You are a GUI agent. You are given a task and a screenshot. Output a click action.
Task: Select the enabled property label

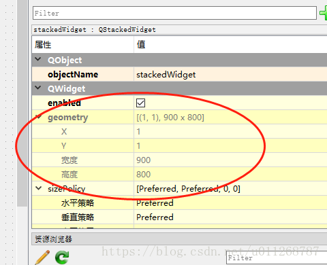[64, 103]
